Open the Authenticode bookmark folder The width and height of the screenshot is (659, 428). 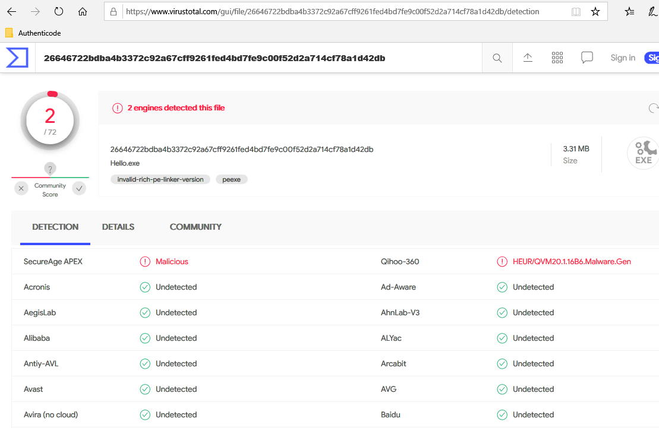(33, 33)
